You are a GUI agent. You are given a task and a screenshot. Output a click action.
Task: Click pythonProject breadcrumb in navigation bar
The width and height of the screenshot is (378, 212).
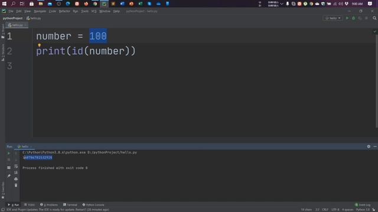12,18
